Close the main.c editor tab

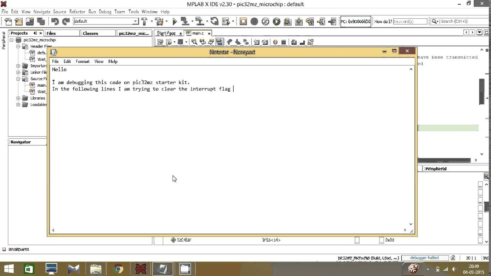(209, 33)
